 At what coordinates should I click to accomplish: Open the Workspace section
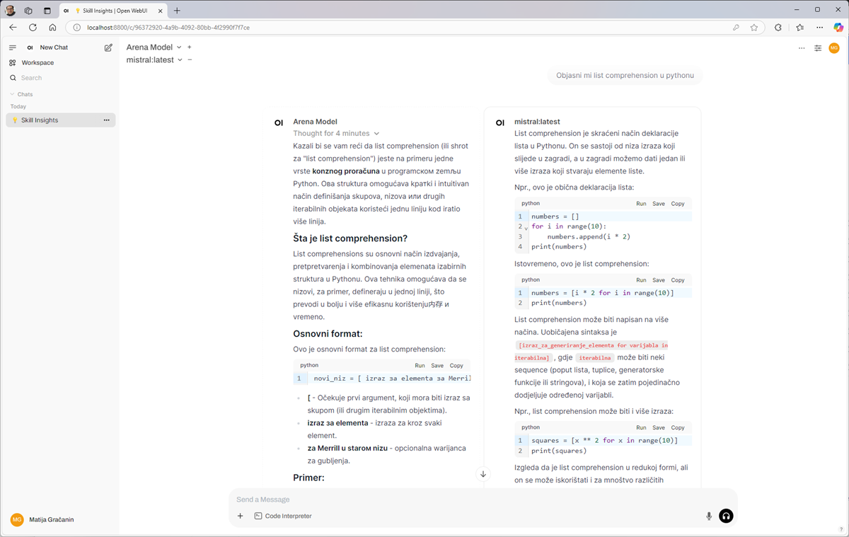37,63
